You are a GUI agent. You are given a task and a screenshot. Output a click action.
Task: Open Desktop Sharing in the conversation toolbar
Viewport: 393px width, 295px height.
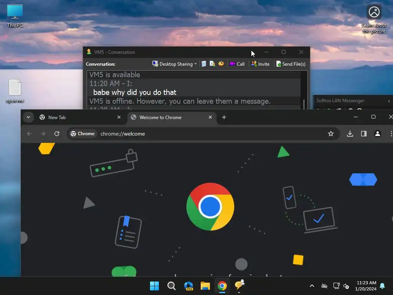click(x=173, y=64)
